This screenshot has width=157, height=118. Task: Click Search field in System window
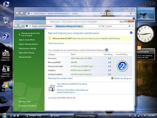tap(118, 14)
